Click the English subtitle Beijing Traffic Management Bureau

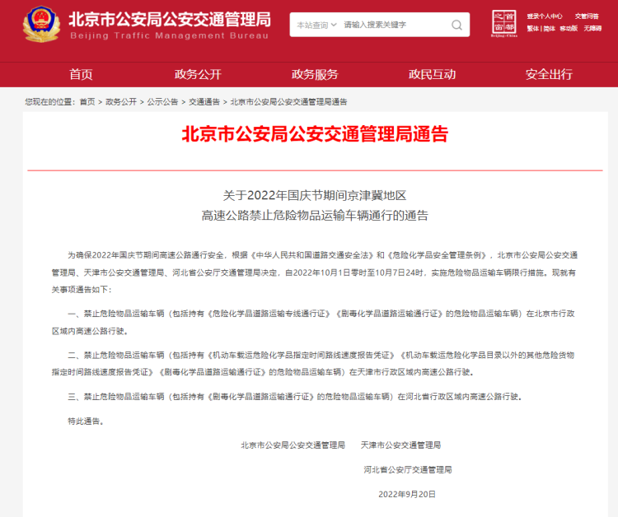(x=170, y=35)
